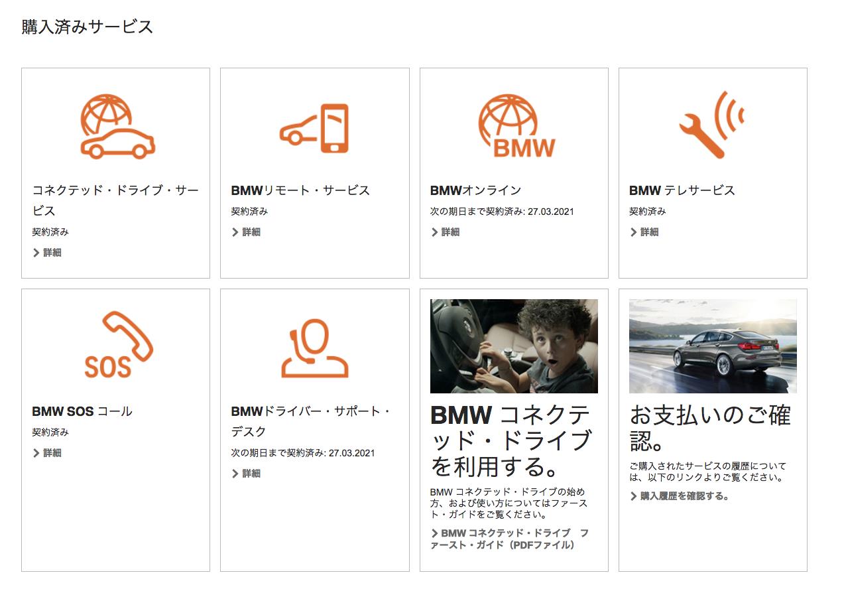Viewport: 842px width, 597px height.
Task: Click the コネクテッド・ドライブの始め方 description paragraph
Action: tap(509, 503)
